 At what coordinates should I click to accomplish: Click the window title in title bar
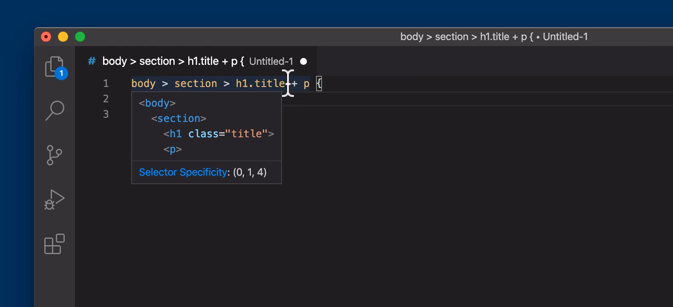pos(494,37)
